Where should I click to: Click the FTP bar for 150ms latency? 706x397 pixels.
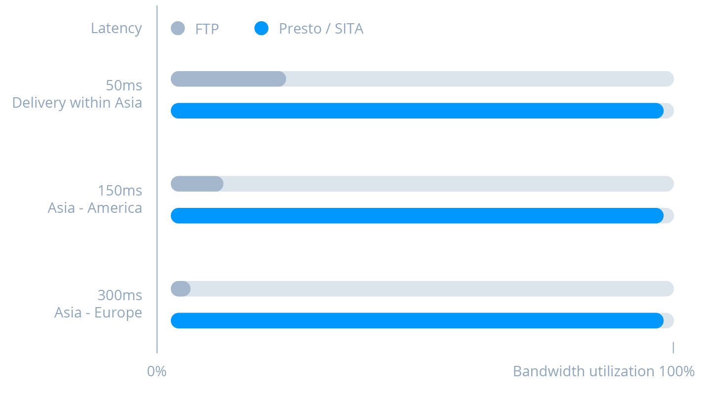(x=197, y=184)
